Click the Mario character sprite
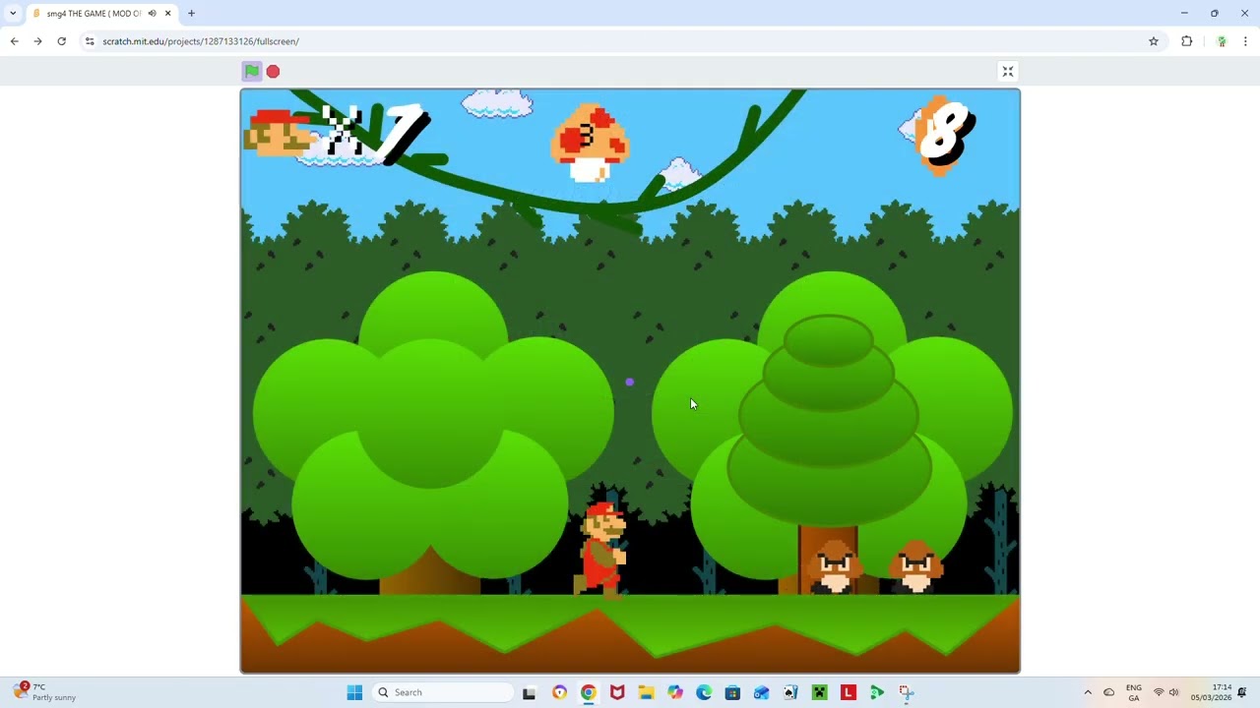Screen dimensions: 1260x708 (x=601, y=549)
